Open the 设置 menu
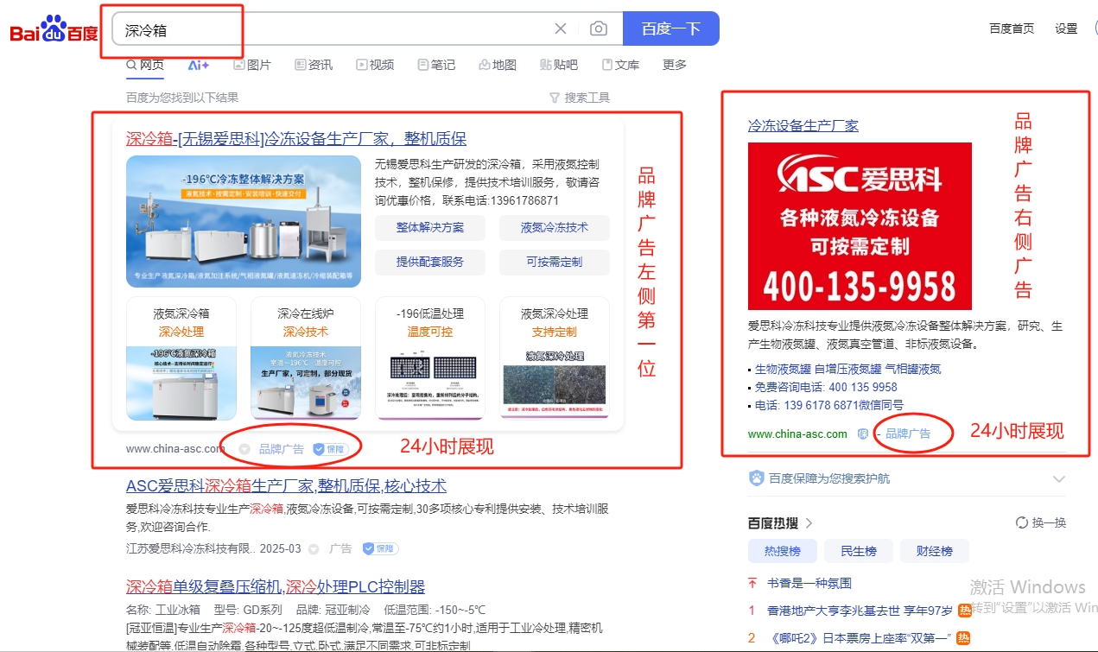The image size is (1098, 652). [x=1066, y=28]
